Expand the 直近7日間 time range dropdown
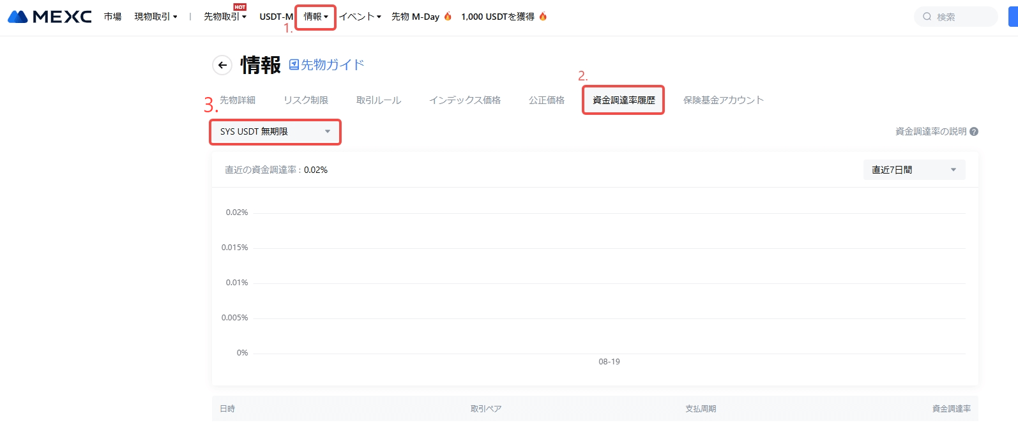Viewport: 1018px width, 425px height. coord(913,170)
